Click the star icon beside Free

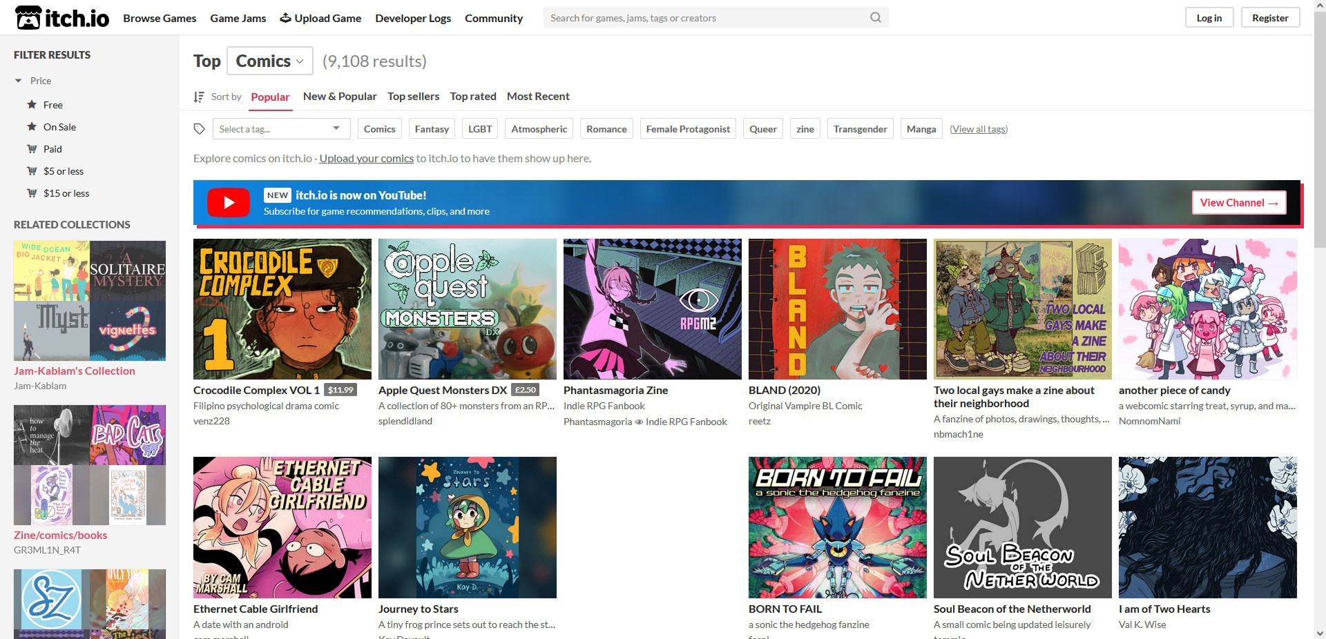(32, 105)
